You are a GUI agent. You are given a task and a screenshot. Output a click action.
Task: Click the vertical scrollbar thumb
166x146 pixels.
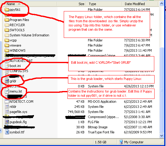click(161, 90)
